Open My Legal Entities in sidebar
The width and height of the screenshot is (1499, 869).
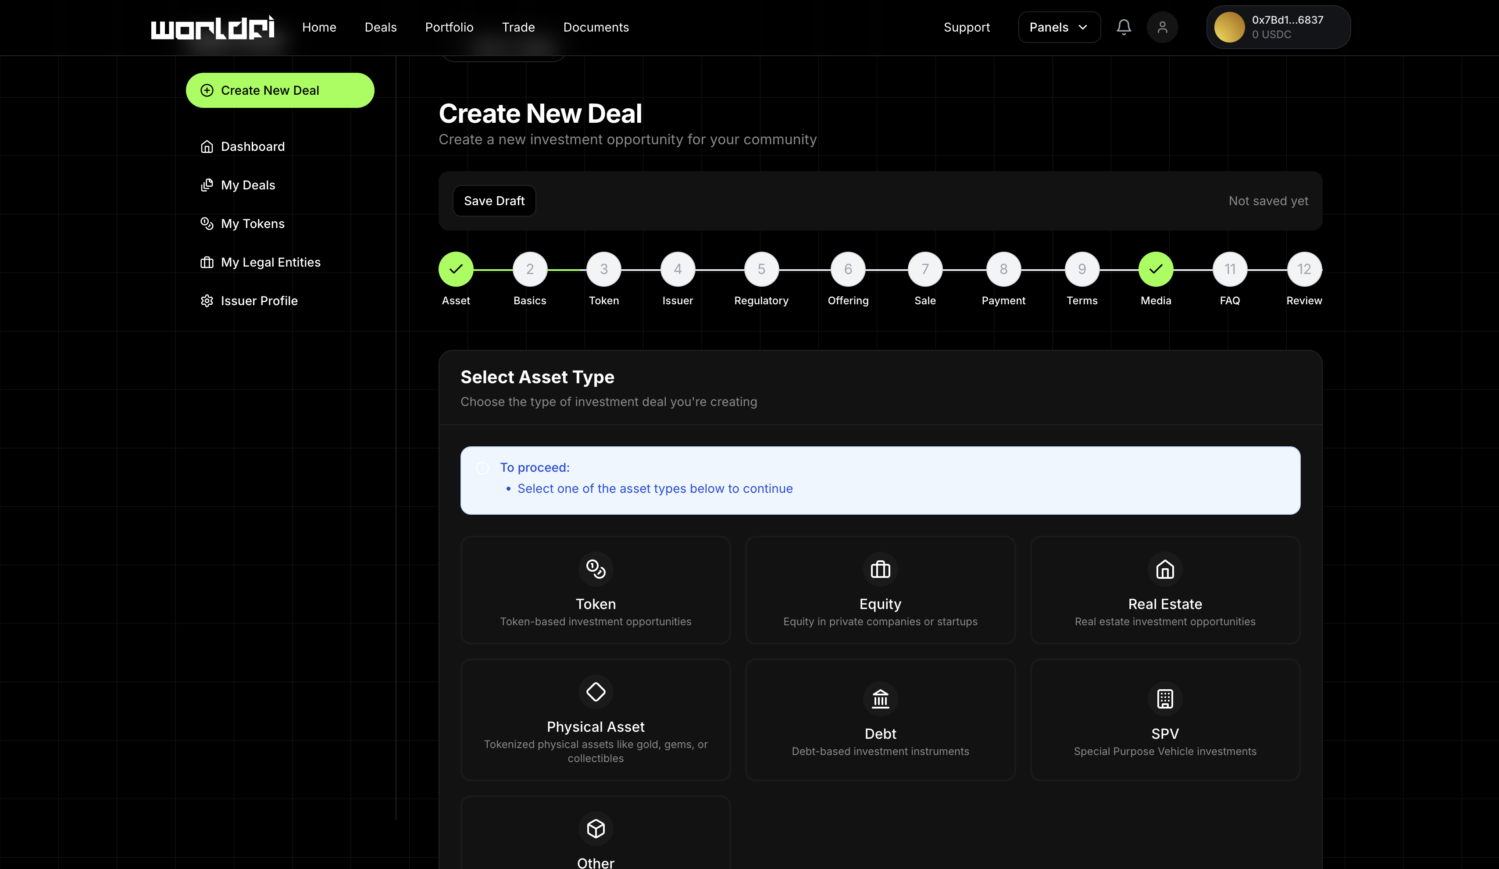(270, 262)
